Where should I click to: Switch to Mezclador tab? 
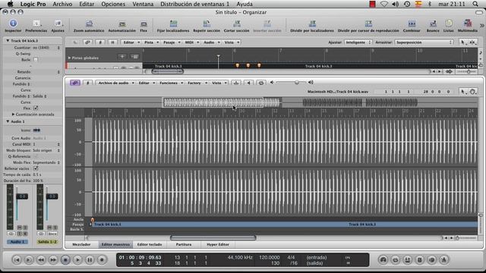tap(81, 244)
